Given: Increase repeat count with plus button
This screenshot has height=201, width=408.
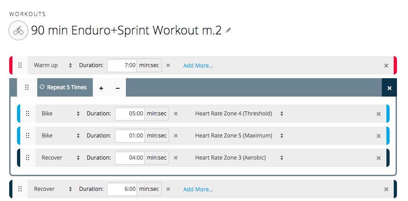Looking at the screenshot, I should [x=101, y=88].
